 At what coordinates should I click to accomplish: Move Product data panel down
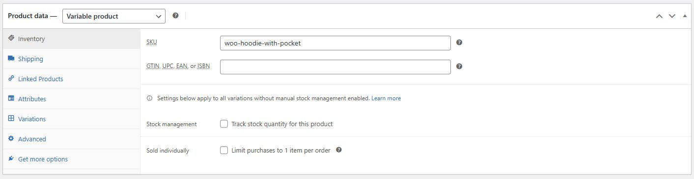point(672,16)
